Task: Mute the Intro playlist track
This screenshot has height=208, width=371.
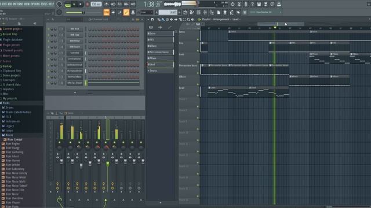Action: coord(198,39)
